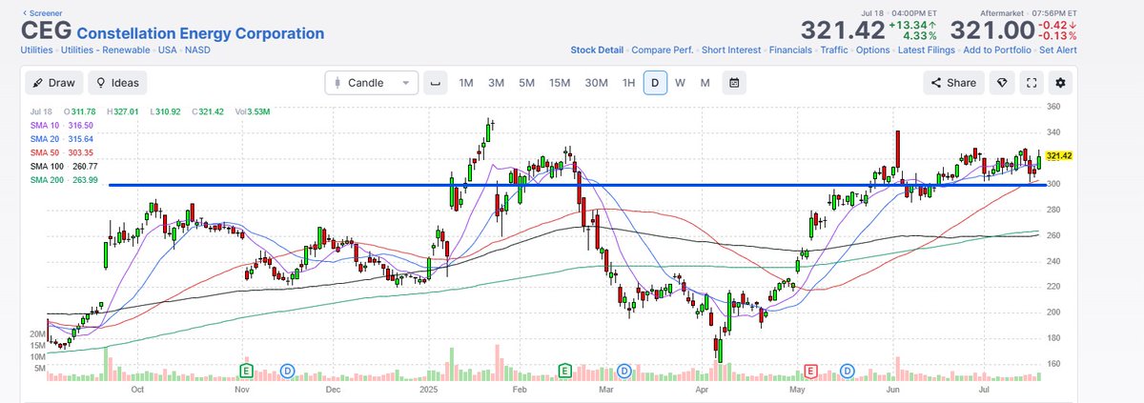The width and height of the screenshot is (1144, 403).
Task: Select the blue horizontal line at 300
Action: click(578, 185)
